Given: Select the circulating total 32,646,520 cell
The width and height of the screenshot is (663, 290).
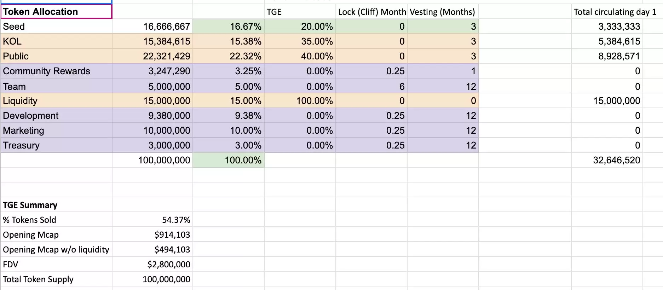Looking at the screenshot, I should (x=607, y=160).
